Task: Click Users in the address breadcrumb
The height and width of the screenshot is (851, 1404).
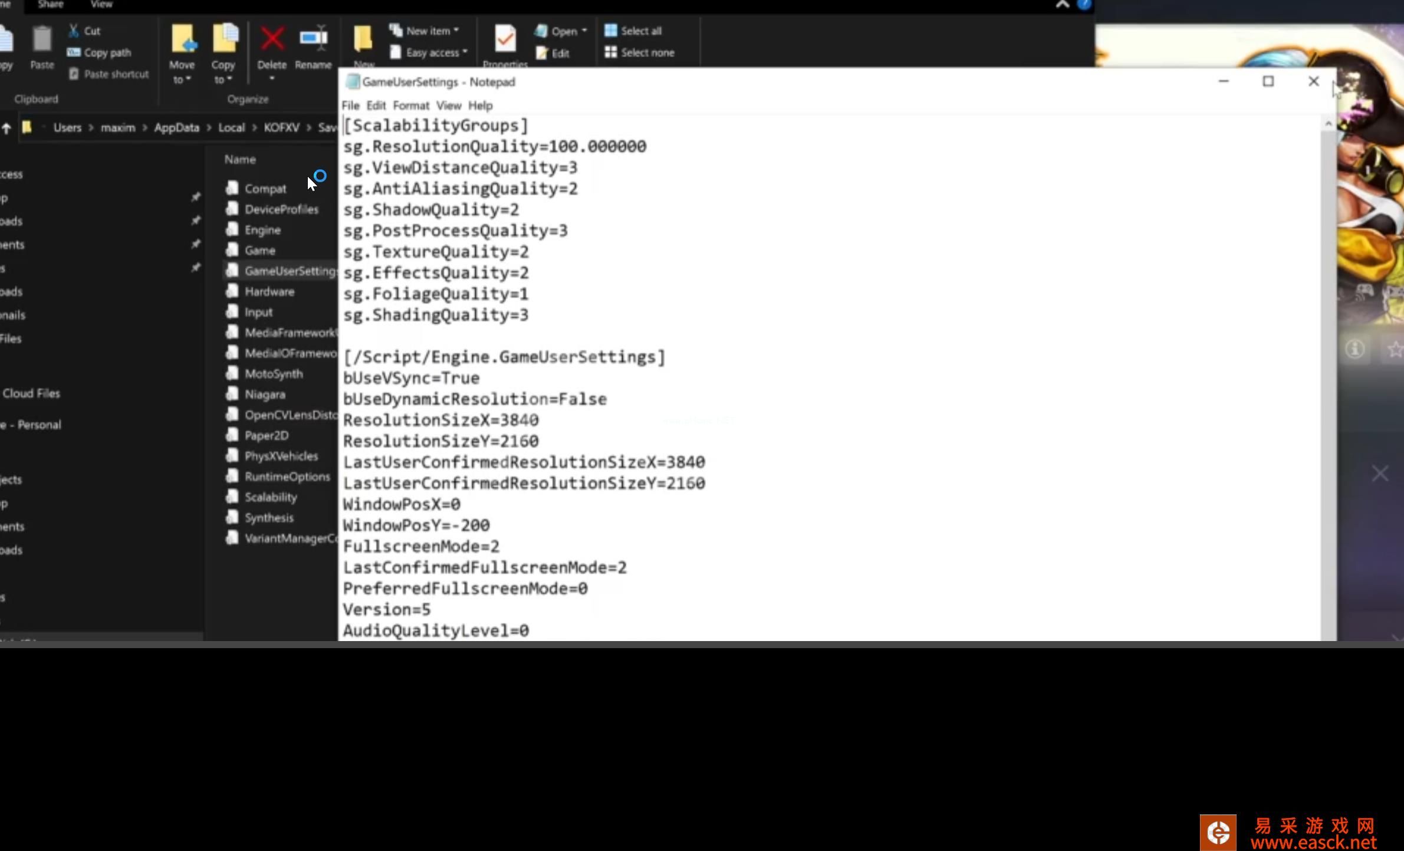Action: pos(67,127)
